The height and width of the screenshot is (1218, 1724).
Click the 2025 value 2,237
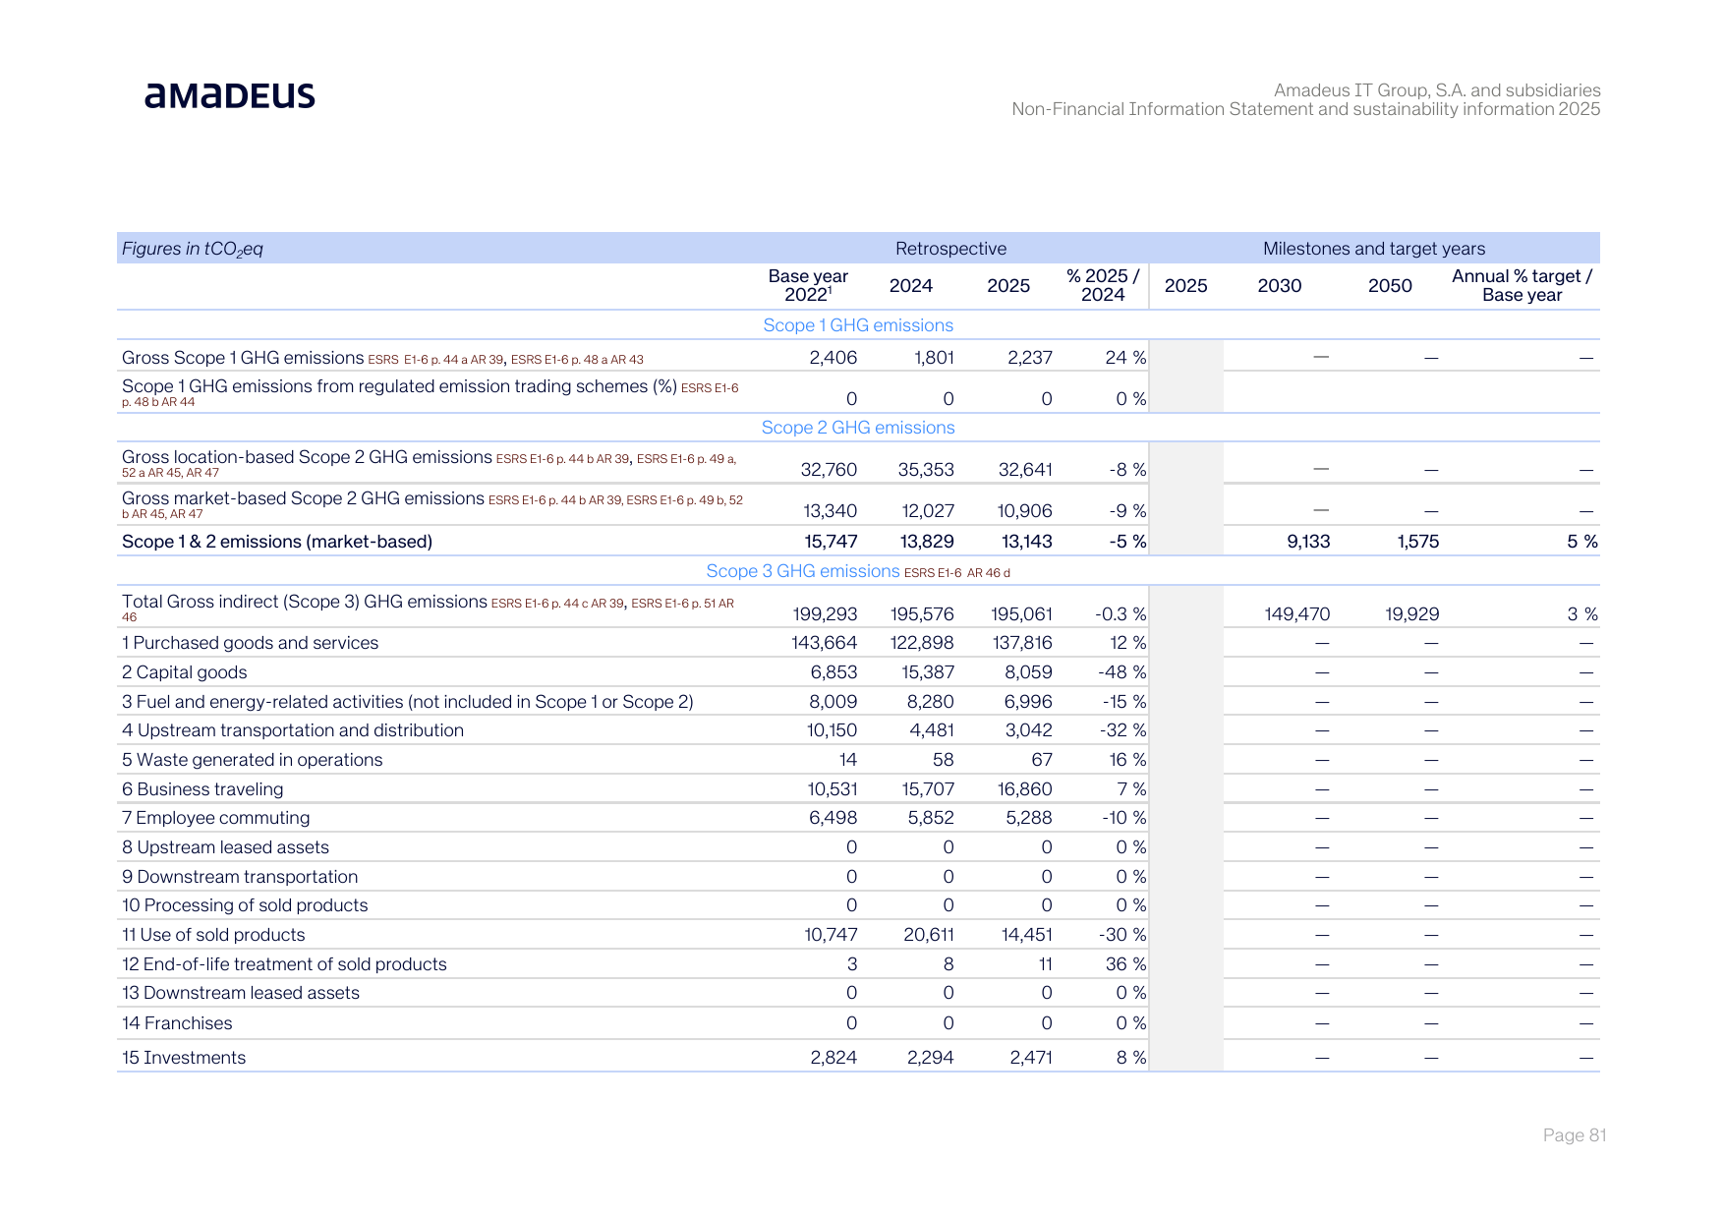(1030, 358)
